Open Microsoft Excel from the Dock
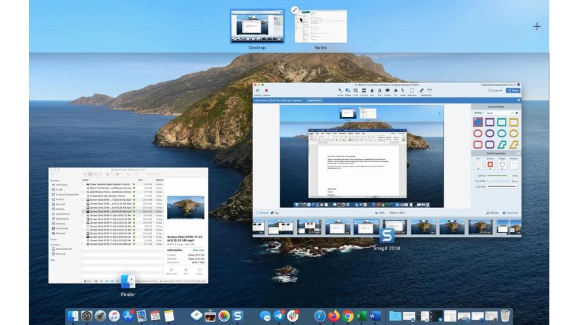This screenshot has height=325, width=578. pyautogui.click(x=361, y=315)
